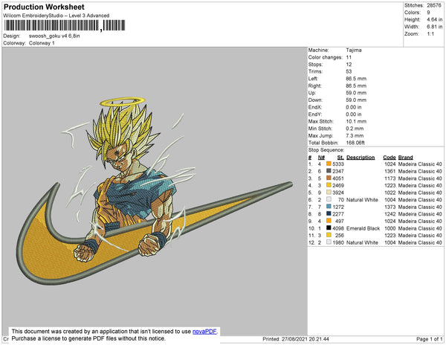Click thread code "1373"
This screenshot has height=345, width=446.
tap(390, 207)
